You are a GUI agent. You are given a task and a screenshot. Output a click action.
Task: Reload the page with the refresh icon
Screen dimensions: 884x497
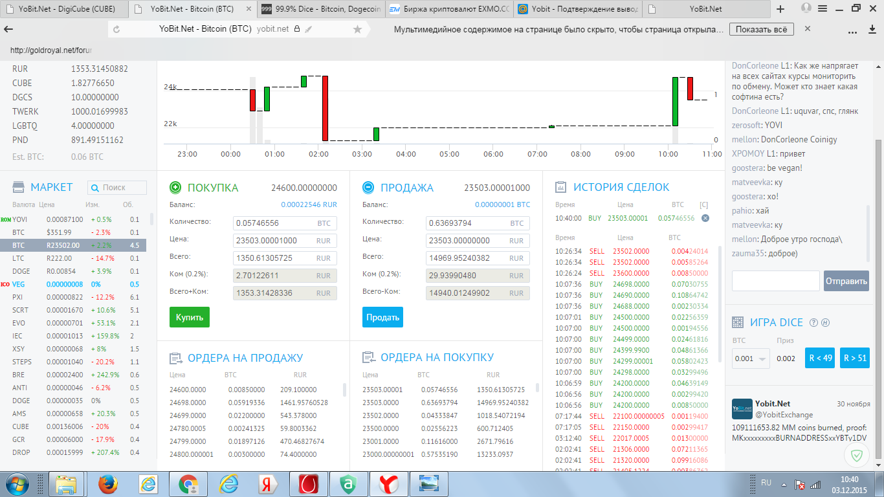[116, 29]
